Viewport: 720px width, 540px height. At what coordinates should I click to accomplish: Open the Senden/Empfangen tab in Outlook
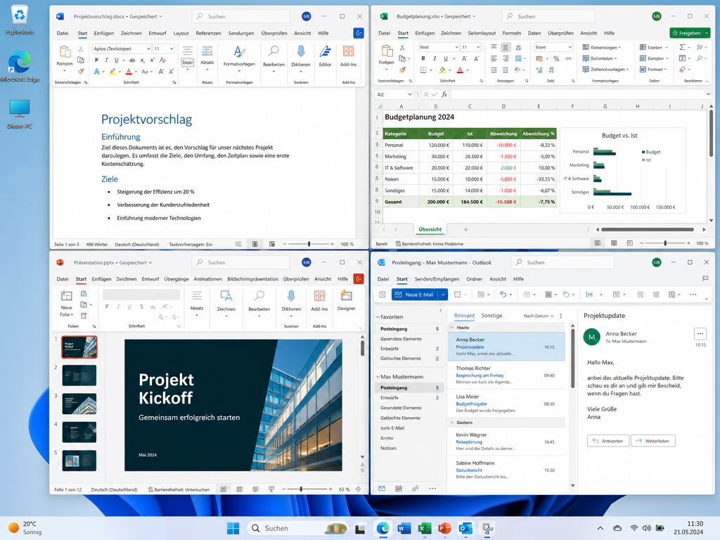click(437, 278)
